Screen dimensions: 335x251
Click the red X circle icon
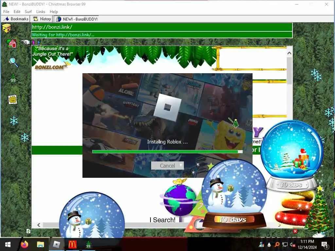tap(295, 231)
